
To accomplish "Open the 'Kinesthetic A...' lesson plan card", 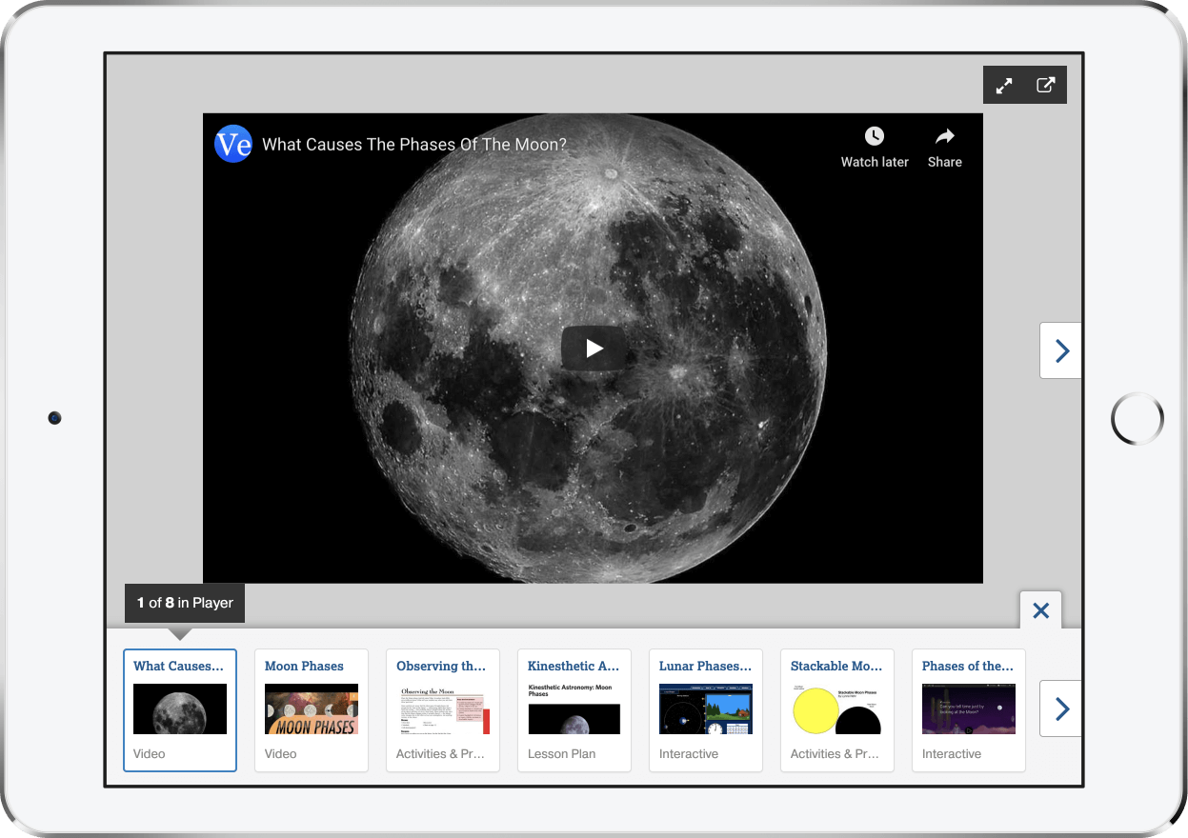I will [x=574, y=709].
